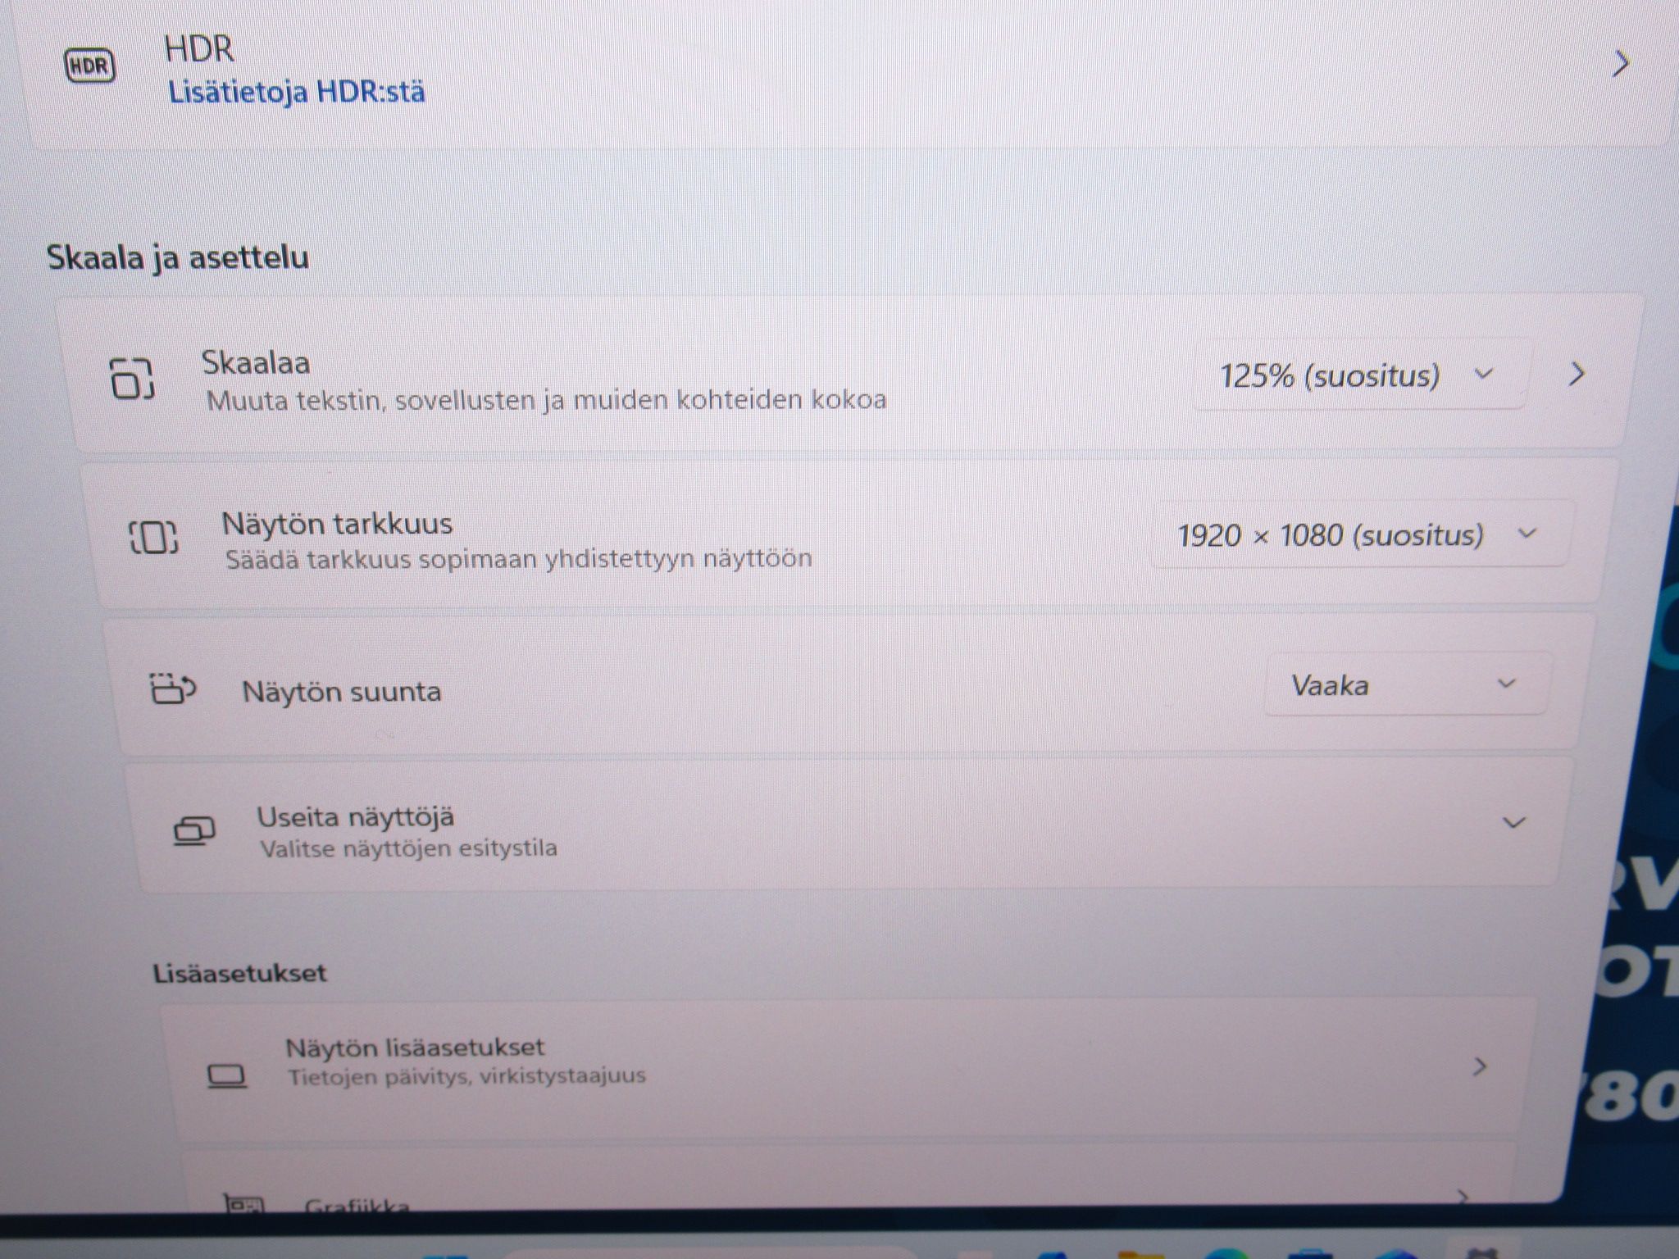Click the Näytön lisäasetukset right chevron
The width and height of the screenshot is (1679, 1259).
pyautogui.click(x=1480, y=1066)
